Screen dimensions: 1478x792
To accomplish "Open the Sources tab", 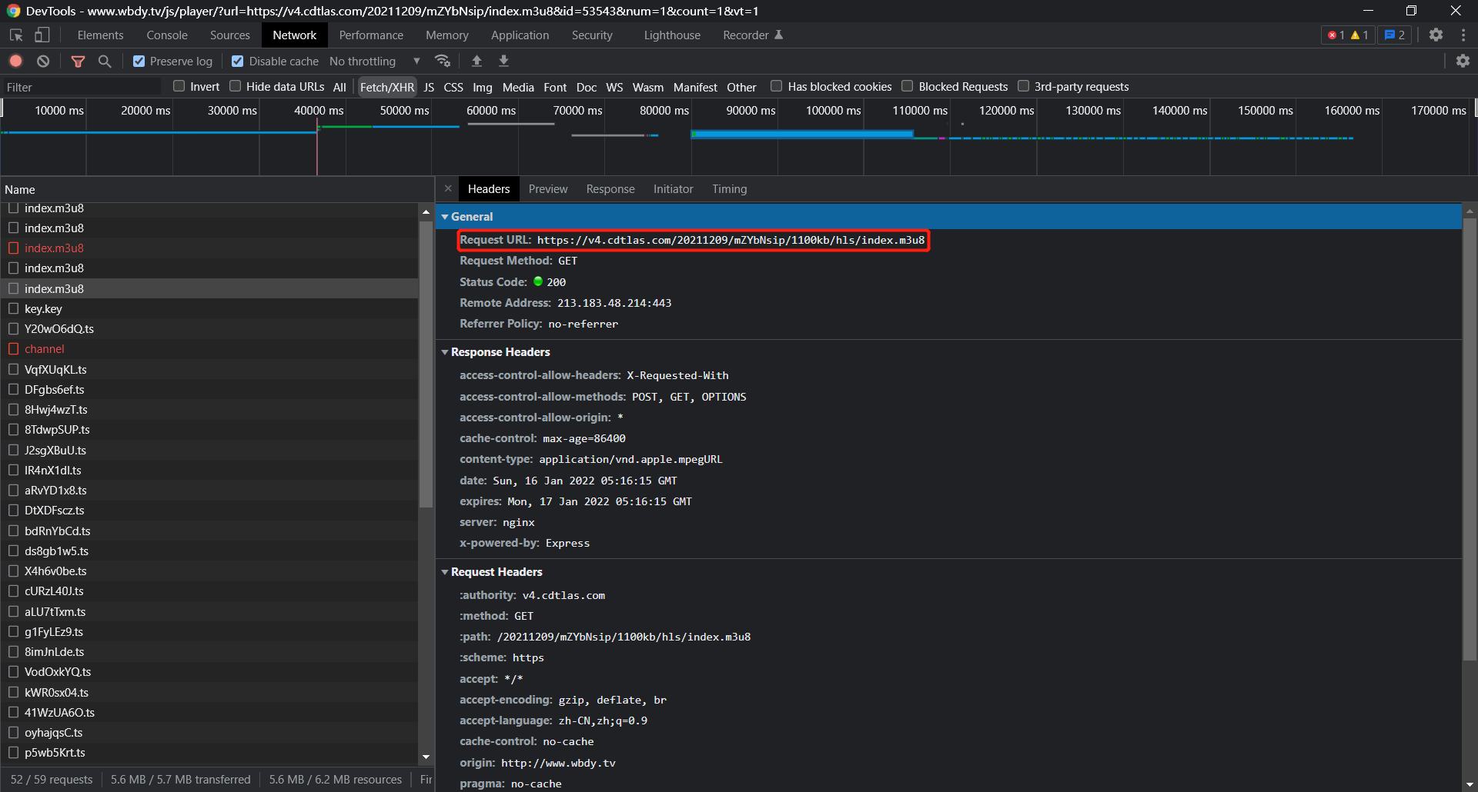I will tap(230, 35).
